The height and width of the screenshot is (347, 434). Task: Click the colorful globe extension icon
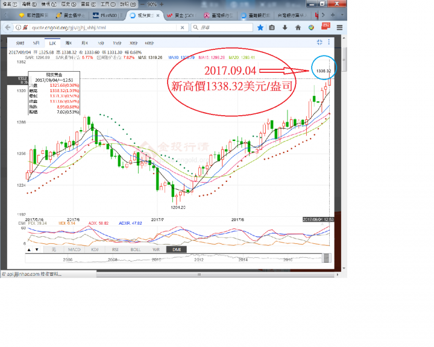coord(312,27)
